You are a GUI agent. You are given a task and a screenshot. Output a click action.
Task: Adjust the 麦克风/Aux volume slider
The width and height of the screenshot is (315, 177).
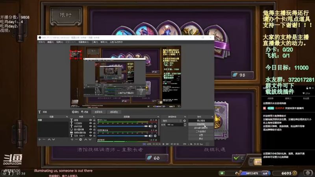point(122,126)
